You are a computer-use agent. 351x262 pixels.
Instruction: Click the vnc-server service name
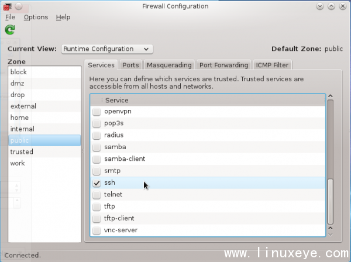pyautogui.click(x=121, y=230)
